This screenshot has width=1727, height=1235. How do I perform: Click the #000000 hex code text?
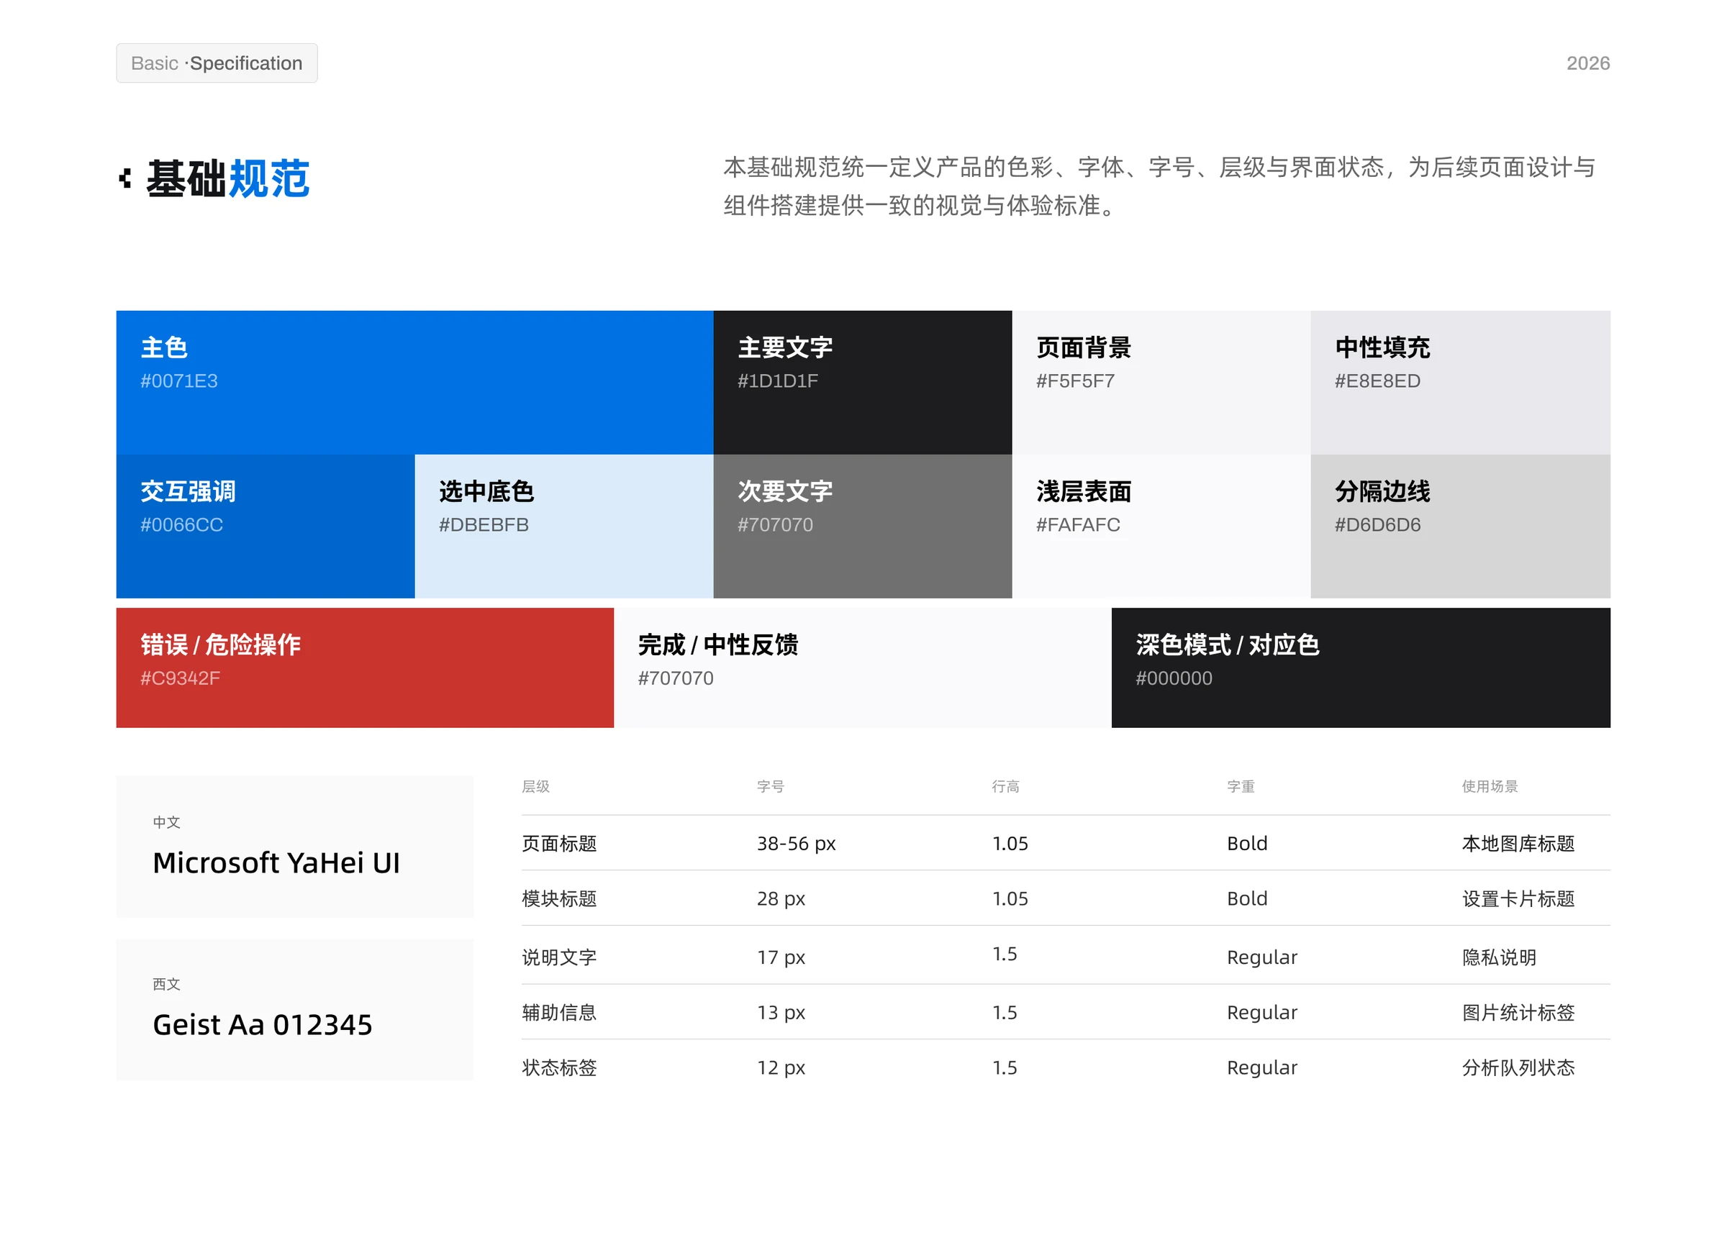coord(1174,678)
